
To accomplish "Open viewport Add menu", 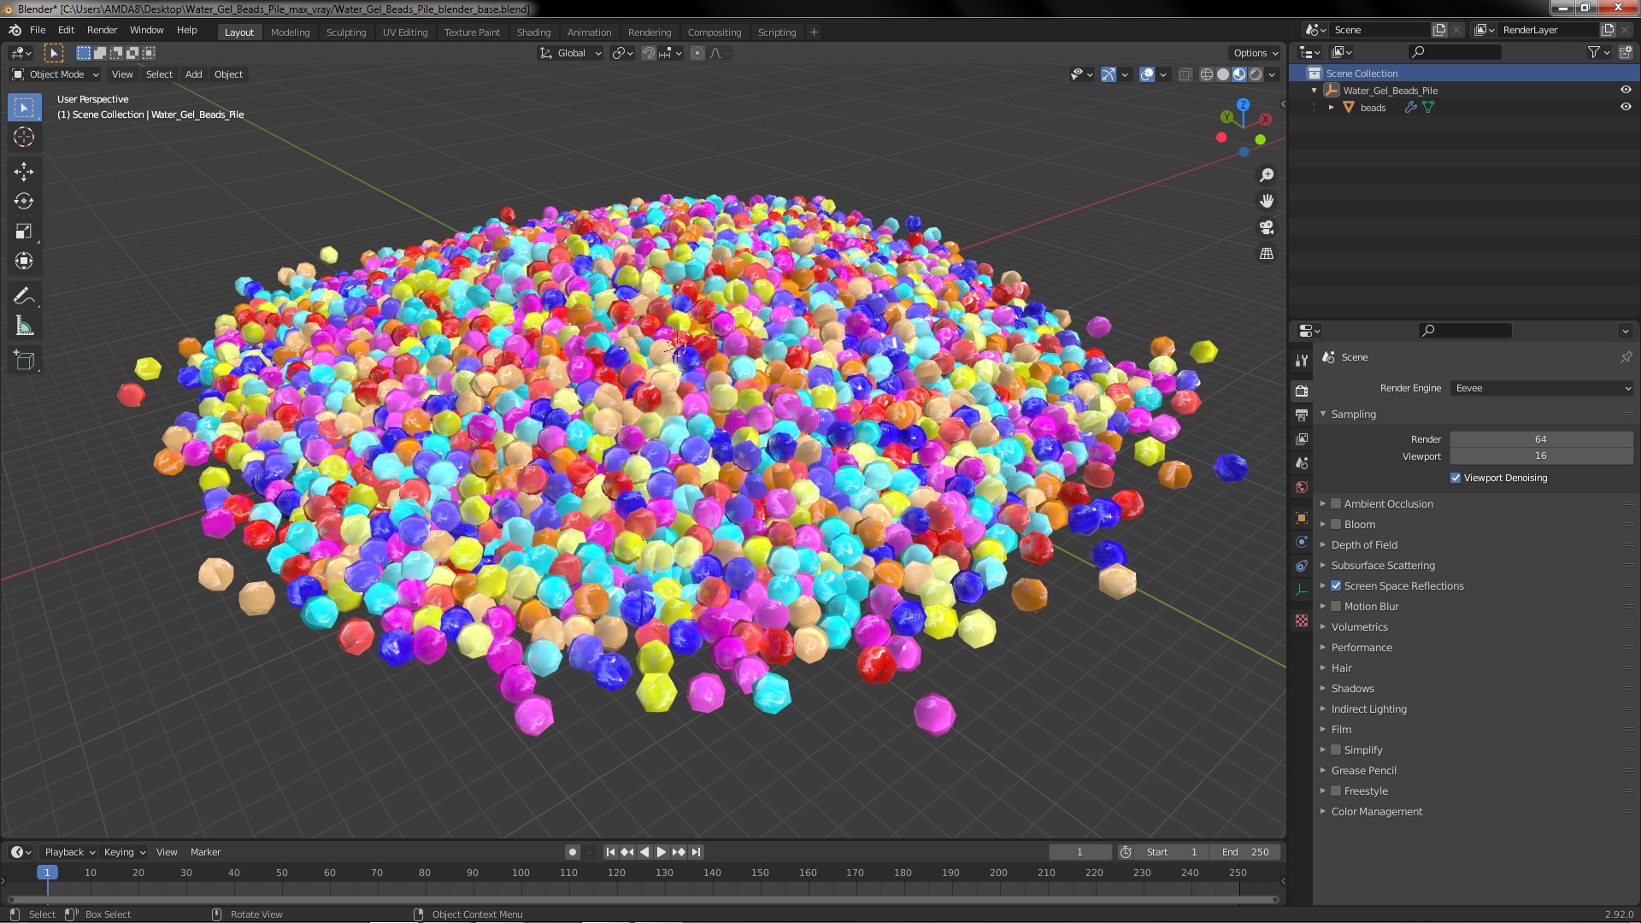I will (x=194, y=74).
